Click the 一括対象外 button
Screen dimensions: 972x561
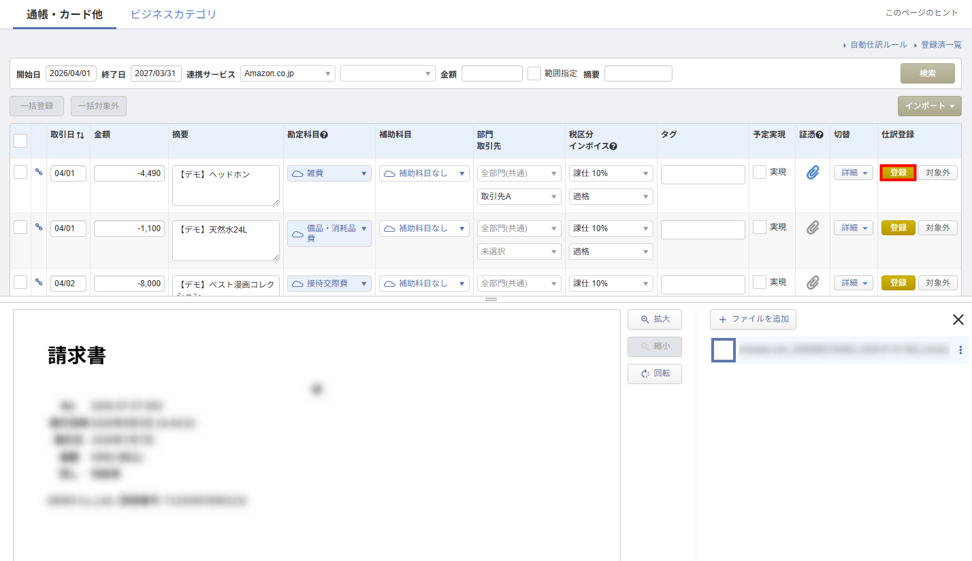(99, 106)
